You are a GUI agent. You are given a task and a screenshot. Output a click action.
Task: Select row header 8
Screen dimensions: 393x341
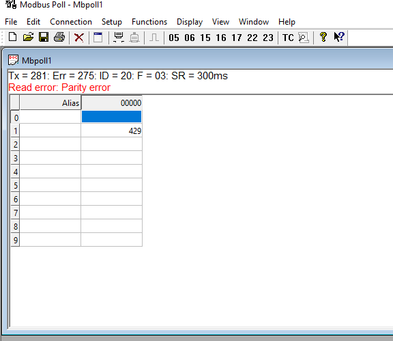point(15,226)
